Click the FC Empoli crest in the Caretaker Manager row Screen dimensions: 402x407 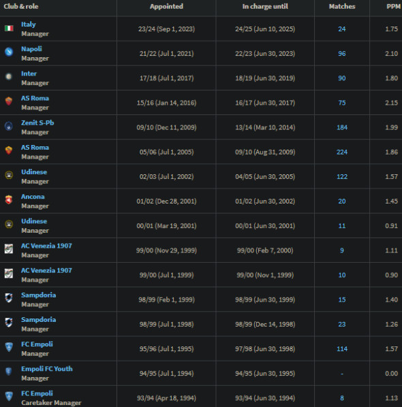9,396
